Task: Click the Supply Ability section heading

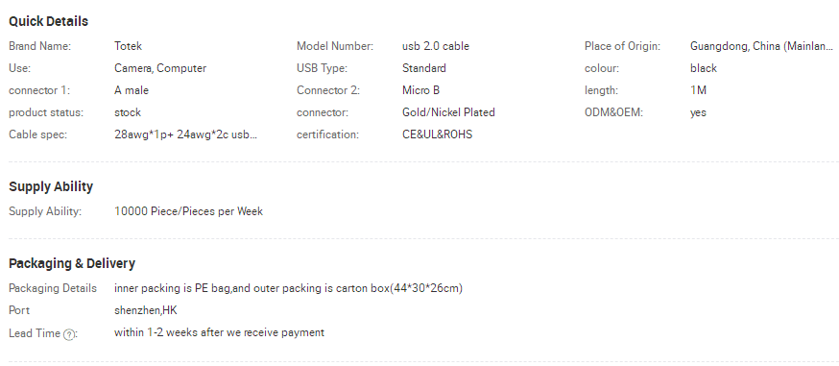Action: tap(51, 186)
